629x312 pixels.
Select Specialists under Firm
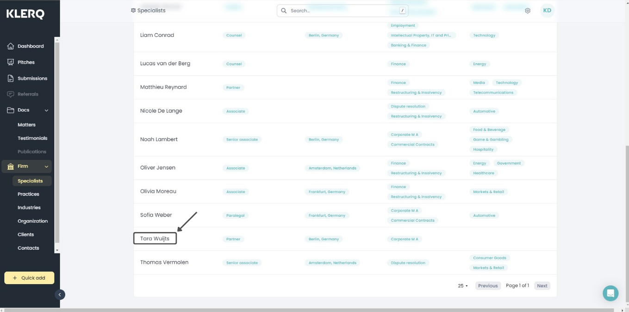coord(31,181)
